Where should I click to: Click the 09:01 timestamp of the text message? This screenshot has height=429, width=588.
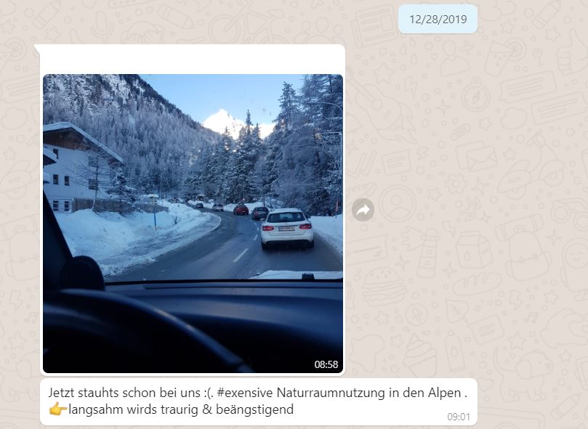(458, 417)
